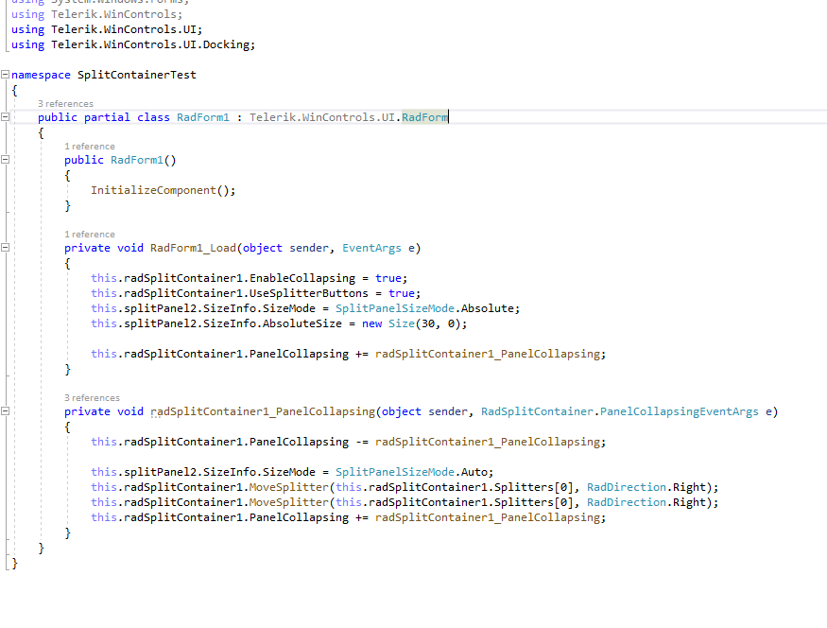
Task: Click the 'using Telerik.WinControls.UI;' line
Action: (x=107, y=29)
